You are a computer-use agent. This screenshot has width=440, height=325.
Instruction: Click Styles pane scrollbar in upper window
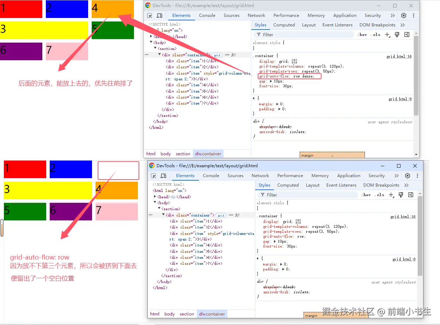[416, 76]
